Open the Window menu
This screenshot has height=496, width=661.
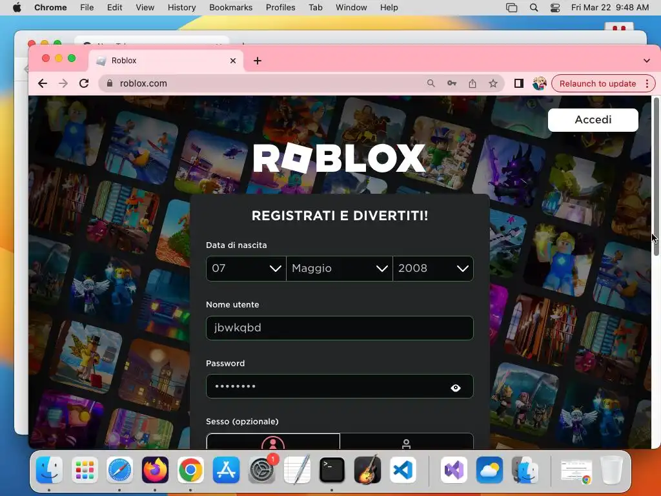[x=351, y=8]
